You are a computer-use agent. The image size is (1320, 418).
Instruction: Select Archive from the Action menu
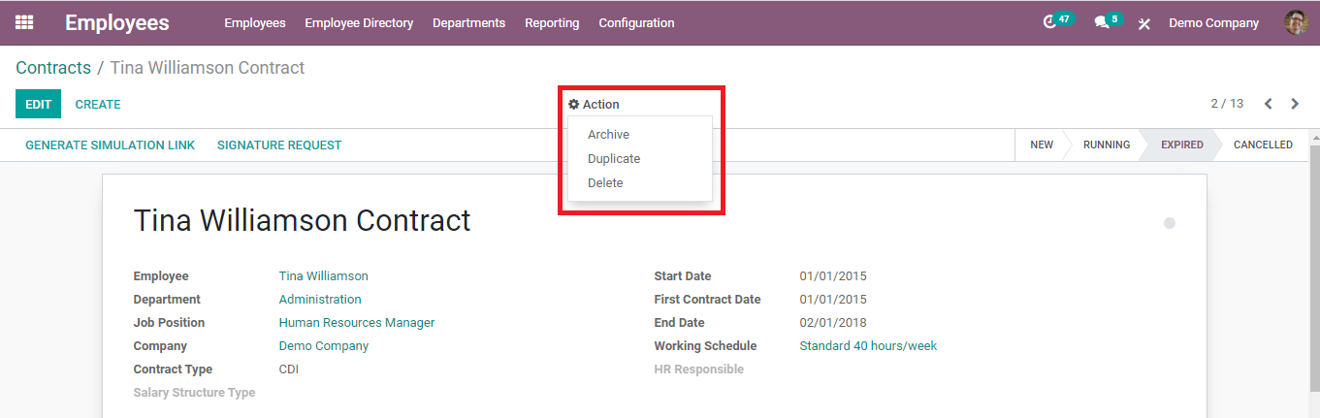coord(608,135)
